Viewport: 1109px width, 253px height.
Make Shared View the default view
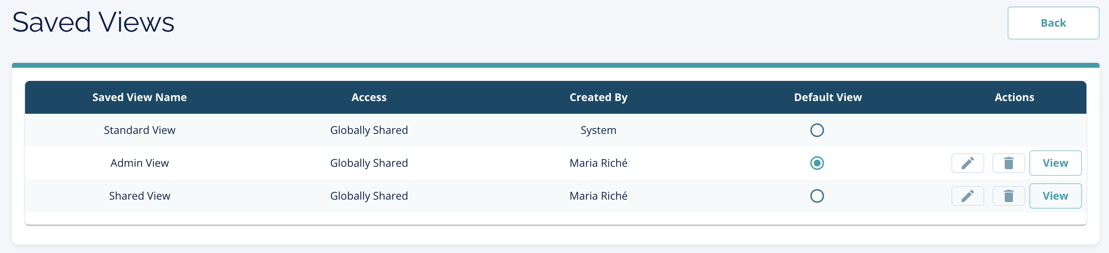(817, 196)
